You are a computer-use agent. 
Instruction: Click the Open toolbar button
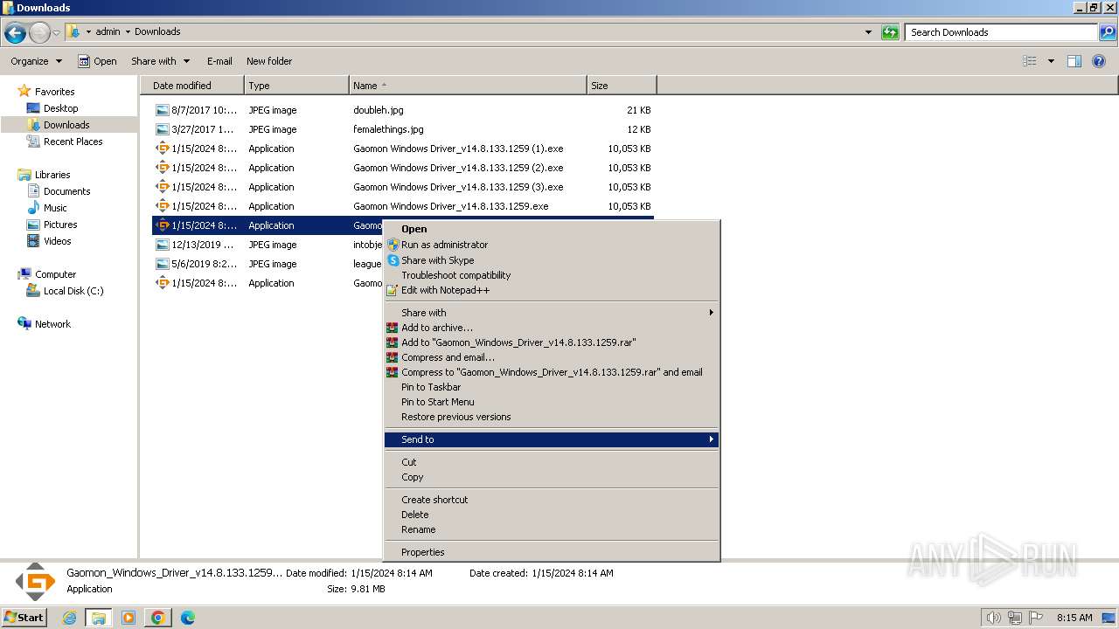[x=97, y=61]
